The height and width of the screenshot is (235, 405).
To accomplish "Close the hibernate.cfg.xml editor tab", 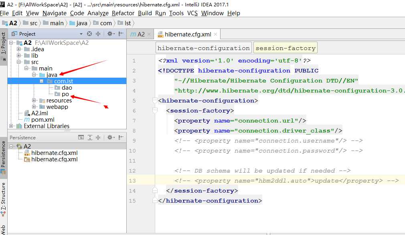I will (x=215, y=34).
